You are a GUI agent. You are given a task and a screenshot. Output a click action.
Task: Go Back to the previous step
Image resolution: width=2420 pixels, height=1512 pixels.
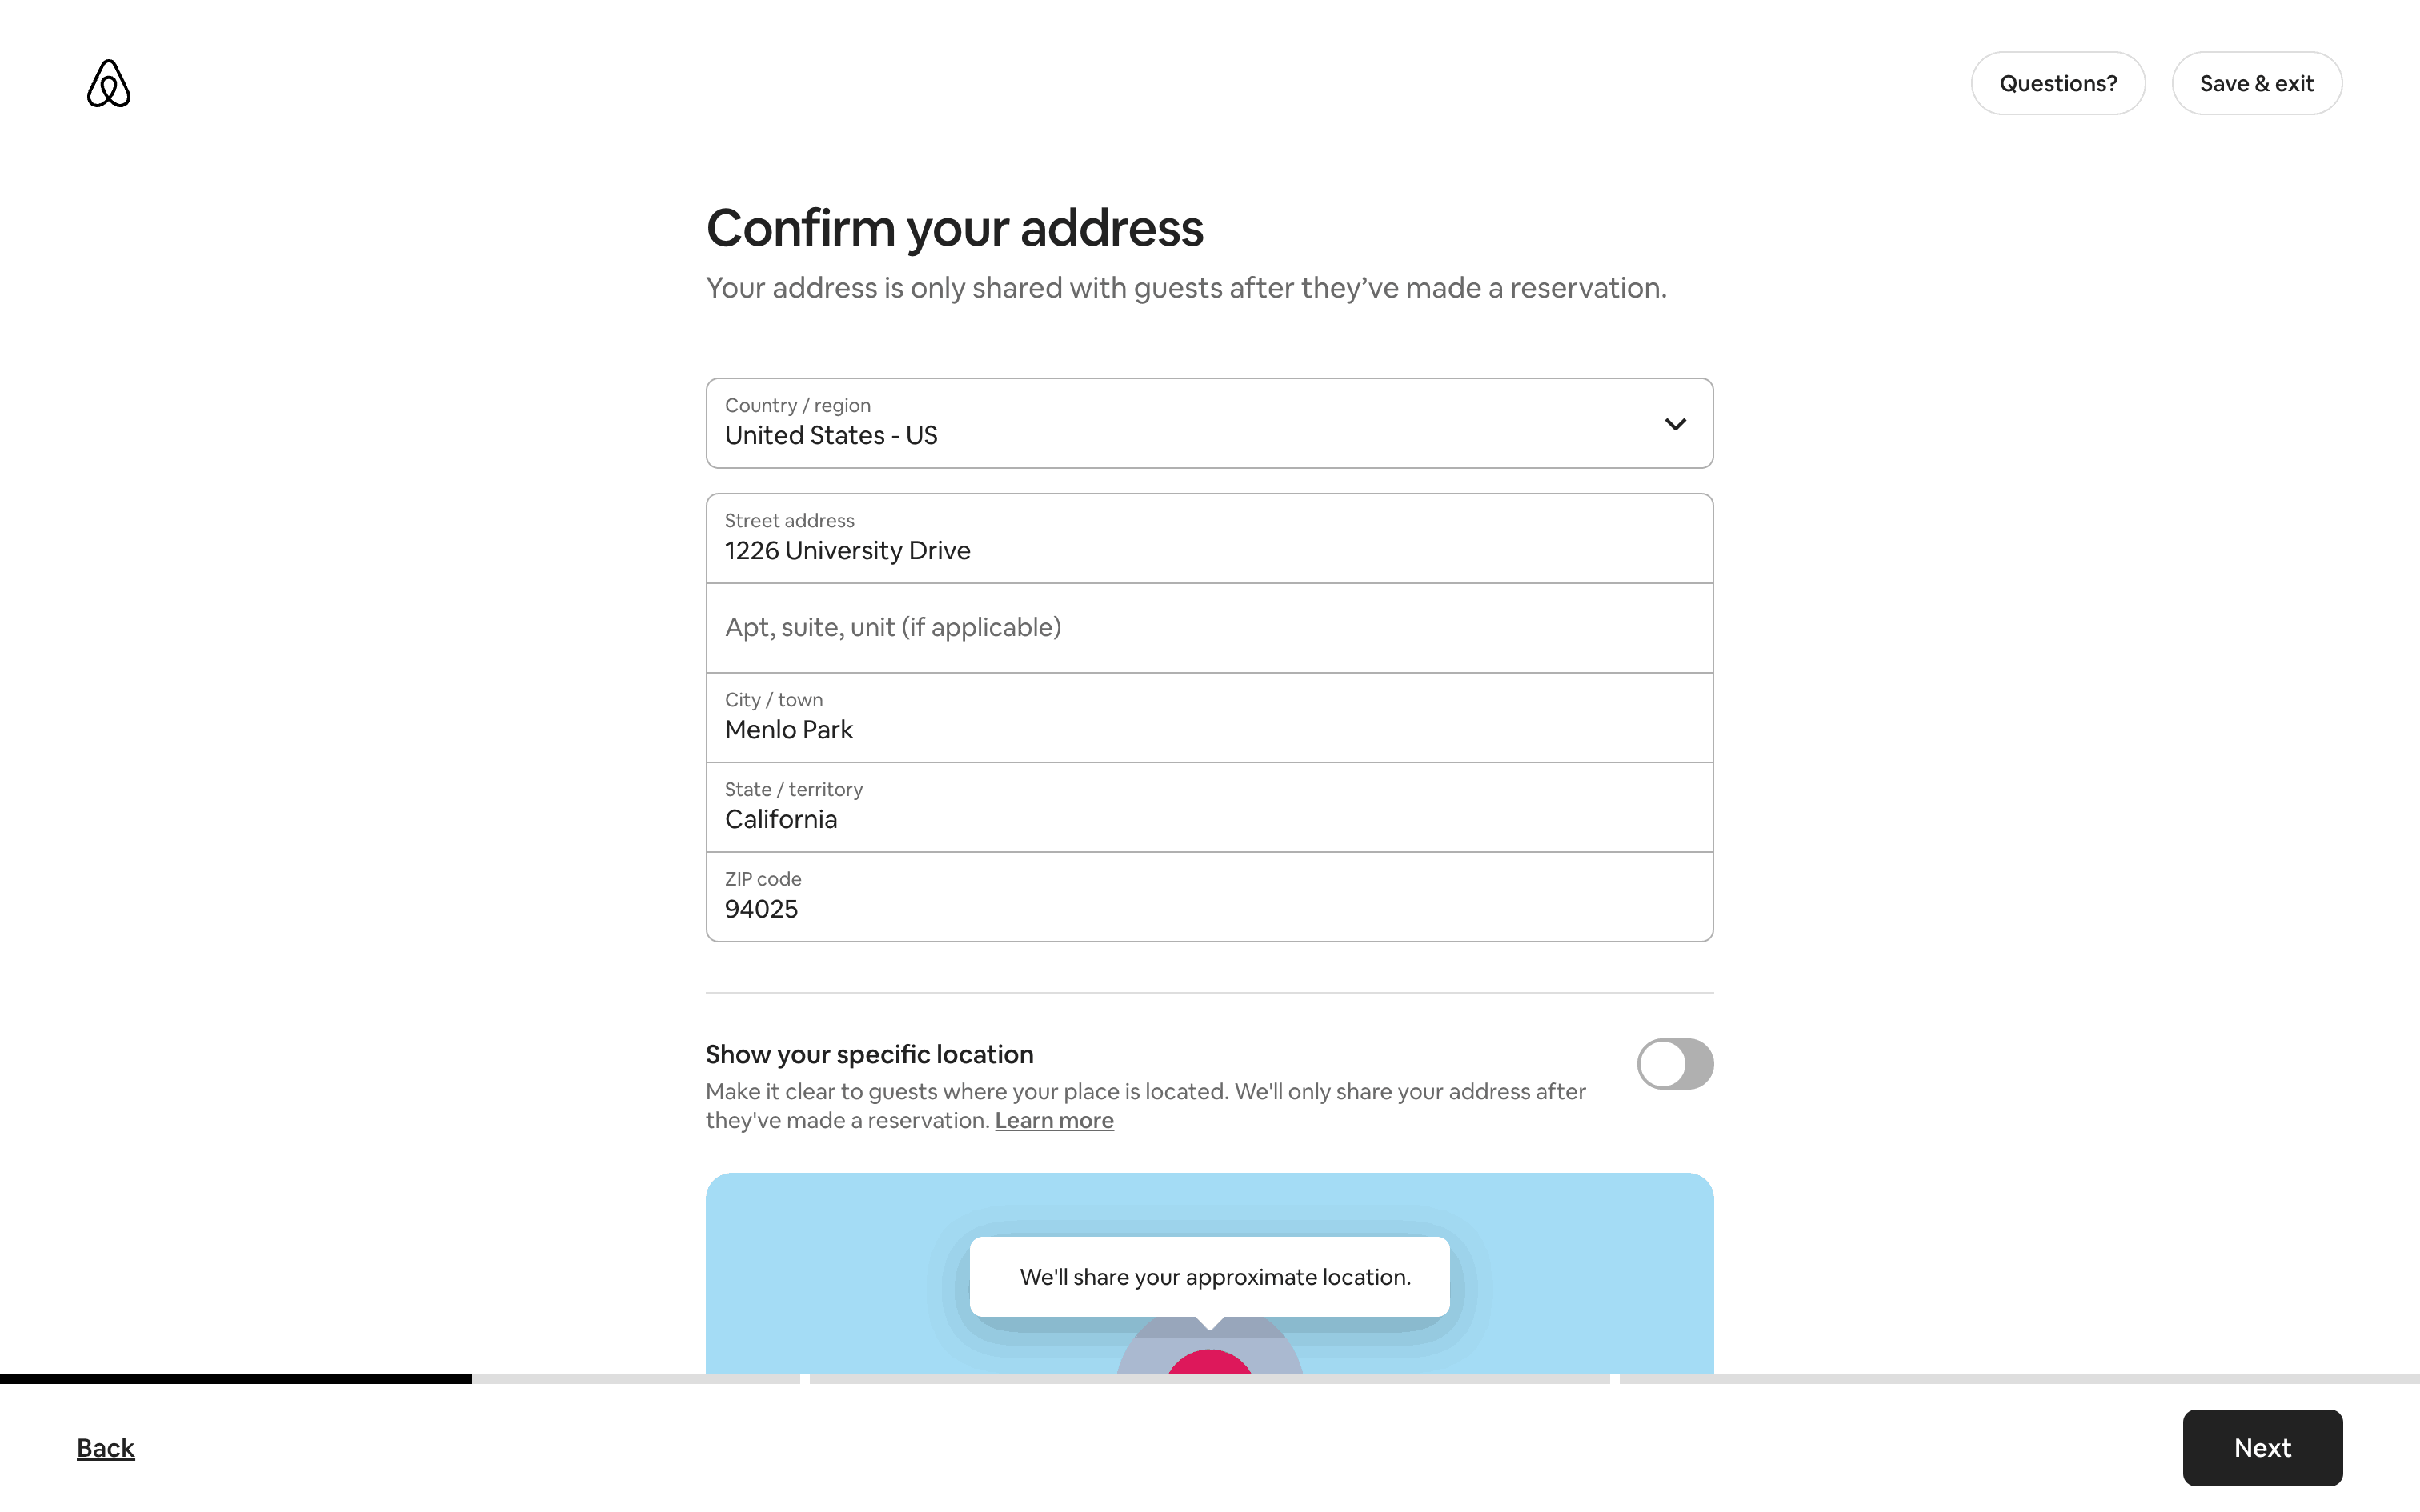(106, 1448)
